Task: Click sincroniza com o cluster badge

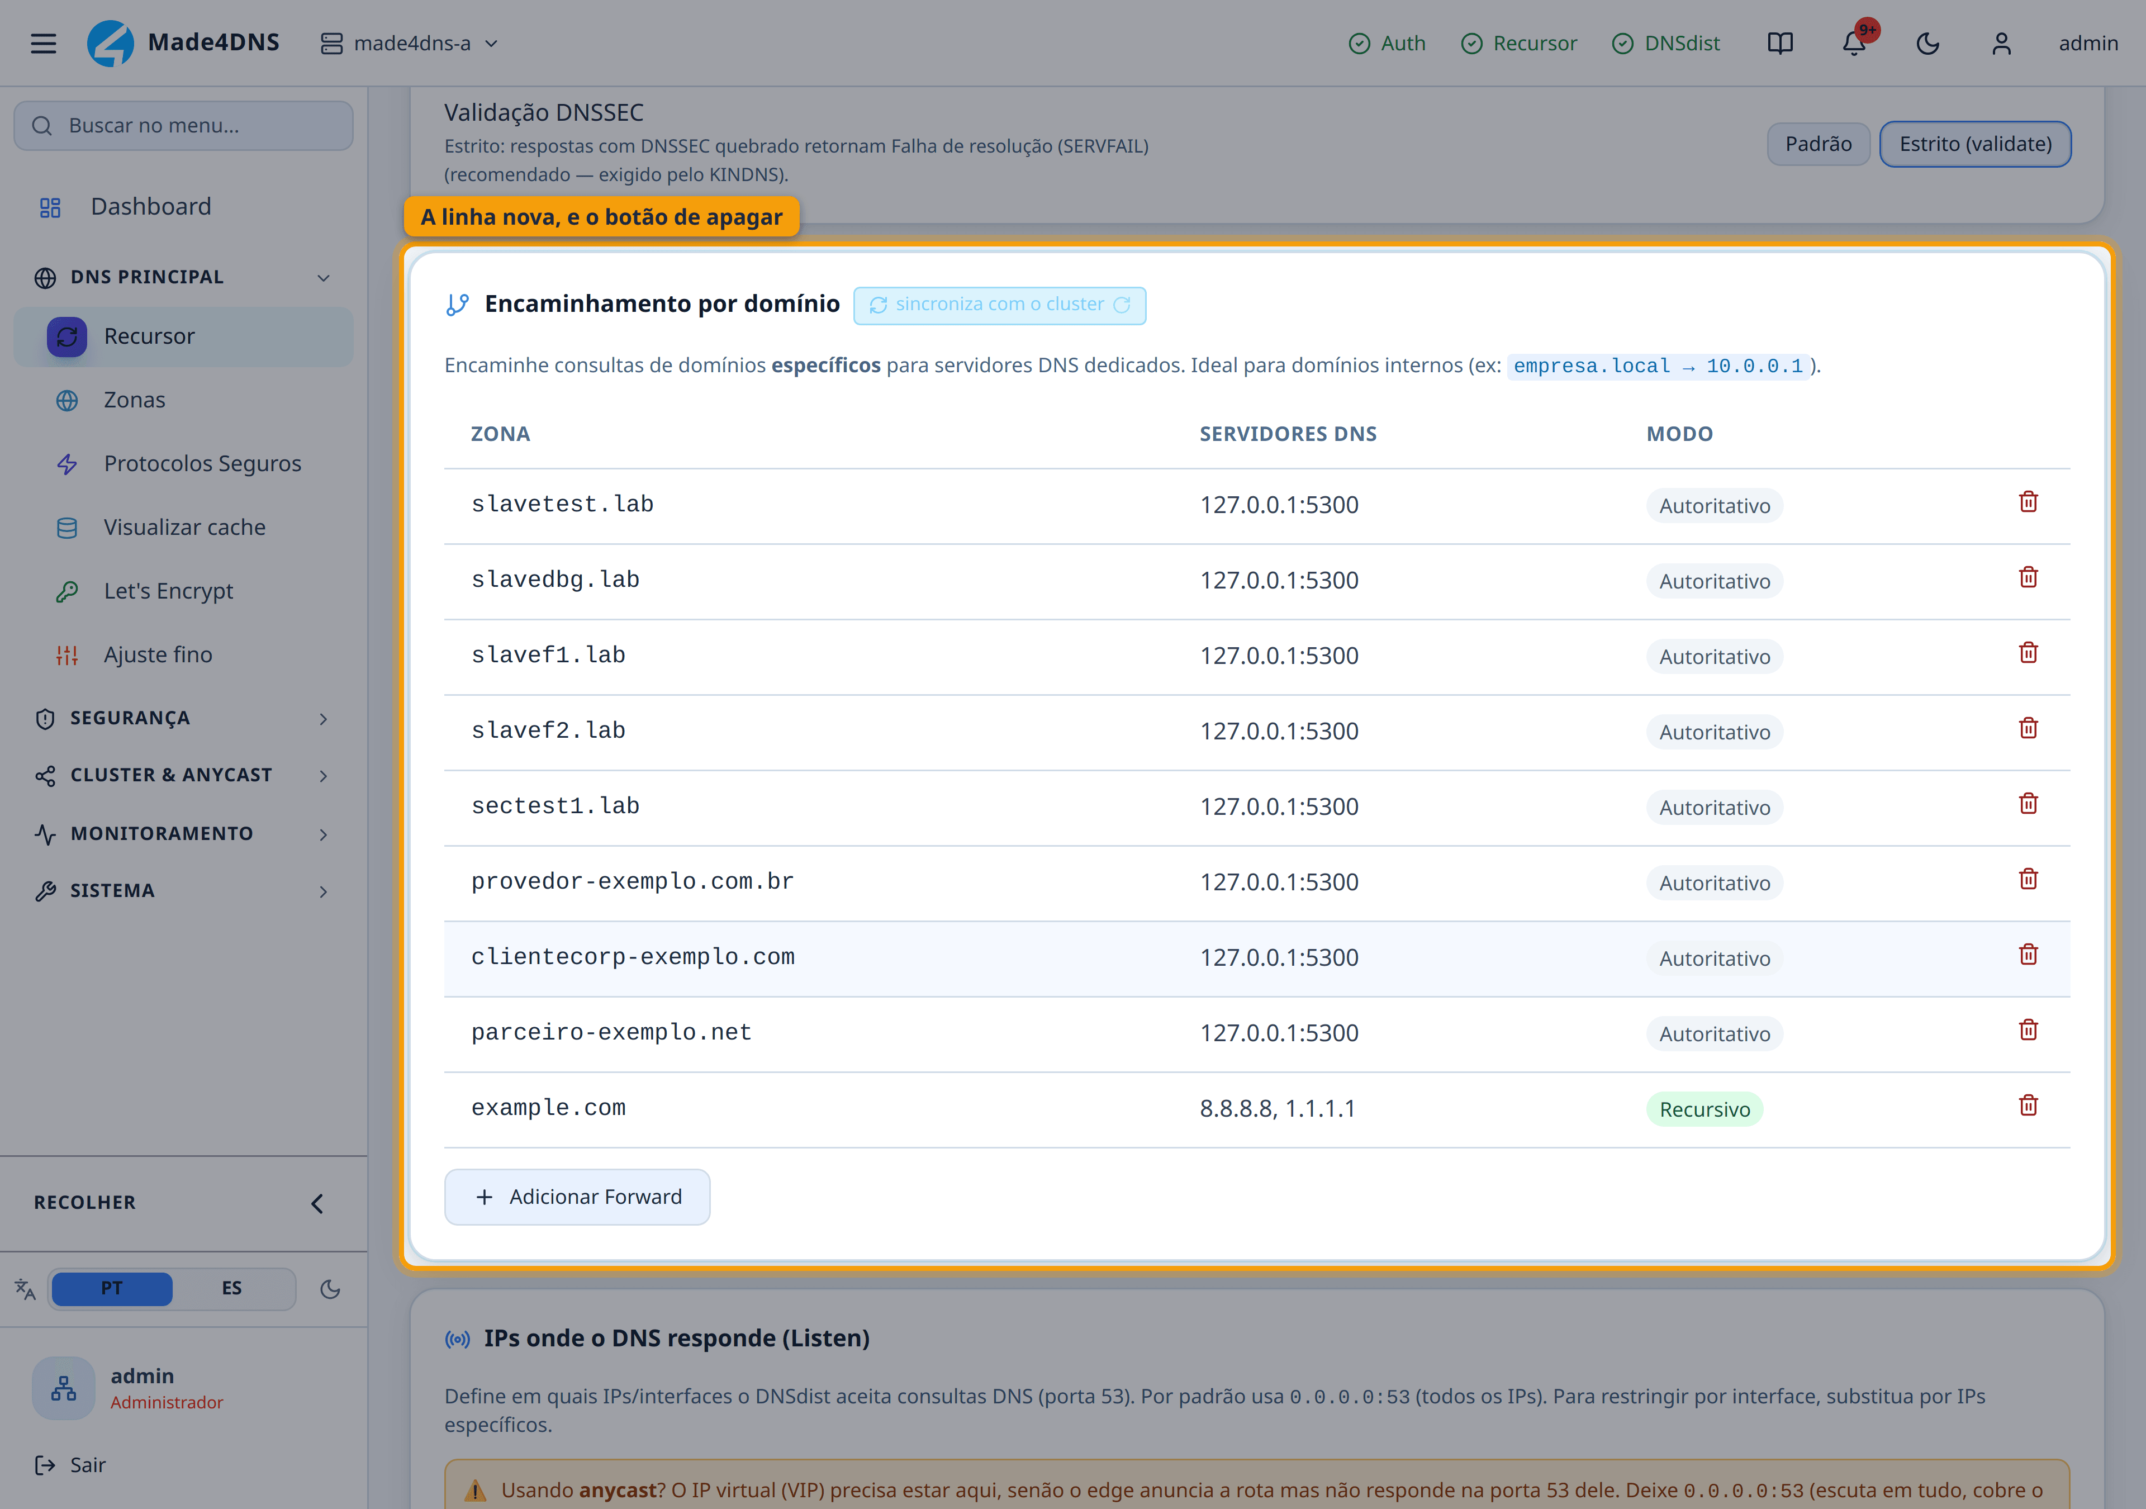Action: pos(999,305)
